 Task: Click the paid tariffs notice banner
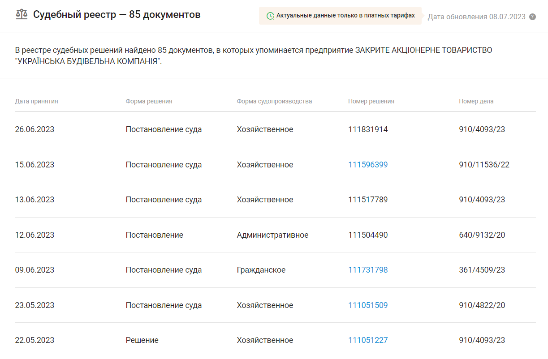[340, 16]
